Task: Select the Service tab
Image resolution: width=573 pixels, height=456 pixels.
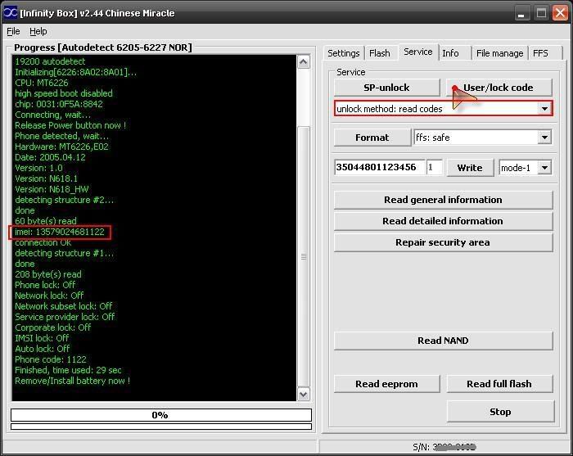Action: 418,52
